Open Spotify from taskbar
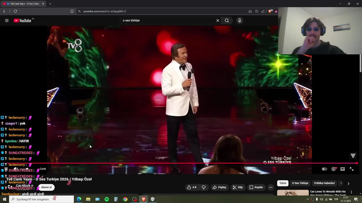This screenshot has width=362, height=203. point(107,199)
